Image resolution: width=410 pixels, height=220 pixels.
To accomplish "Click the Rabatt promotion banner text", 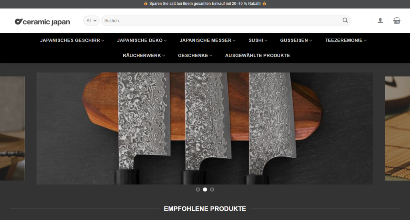I will 205,4.
